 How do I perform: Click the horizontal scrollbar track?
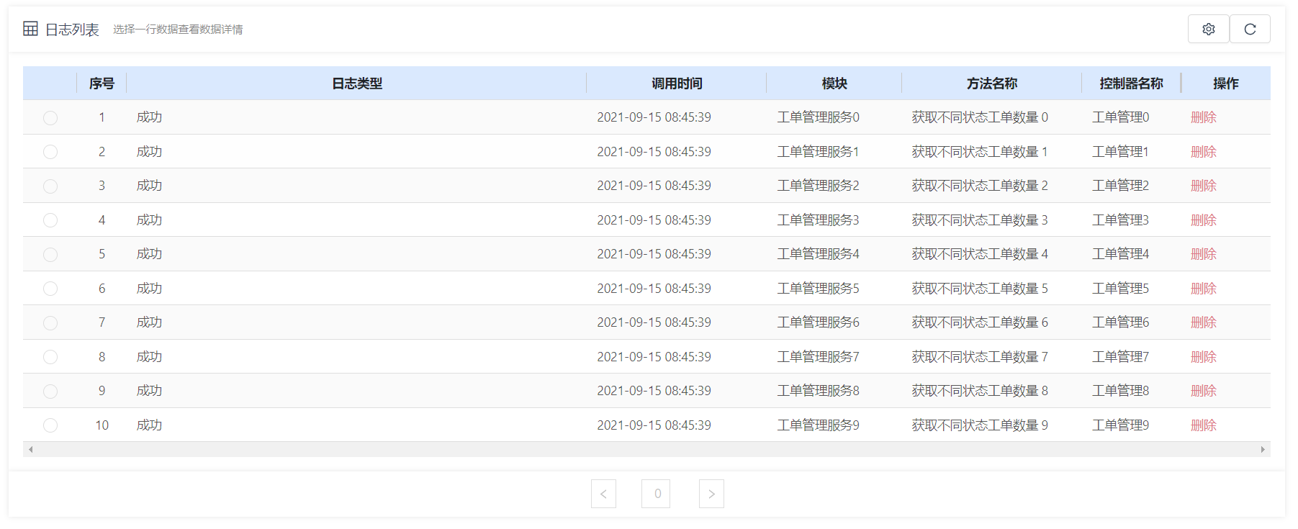point(646,449)
